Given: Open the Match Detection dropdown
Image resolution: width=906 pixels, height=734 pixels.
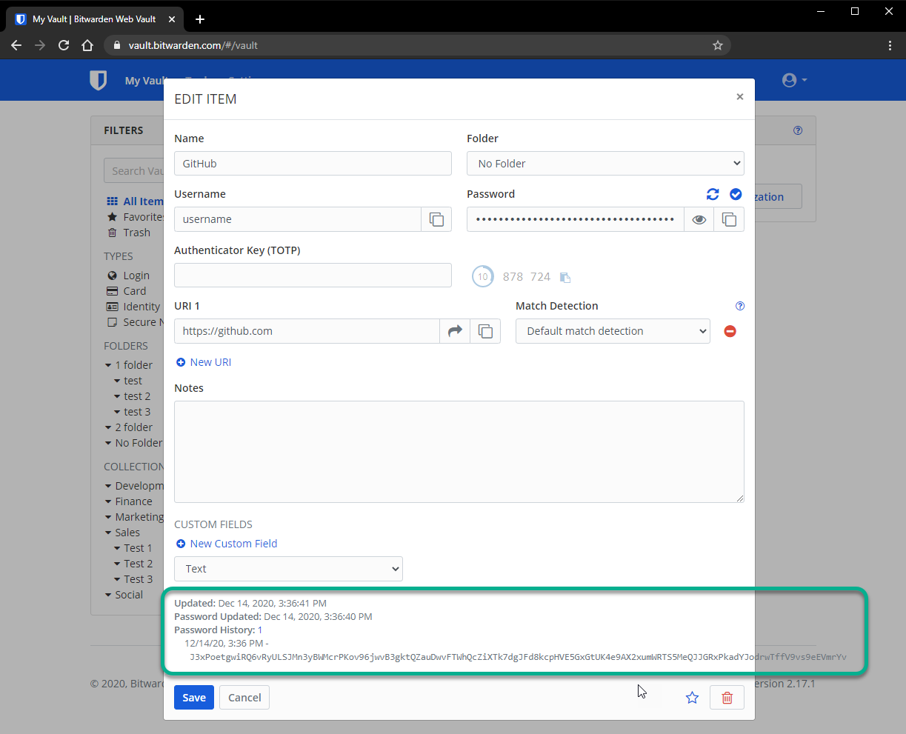Looking at the screenshot, I should click(613, 331).
